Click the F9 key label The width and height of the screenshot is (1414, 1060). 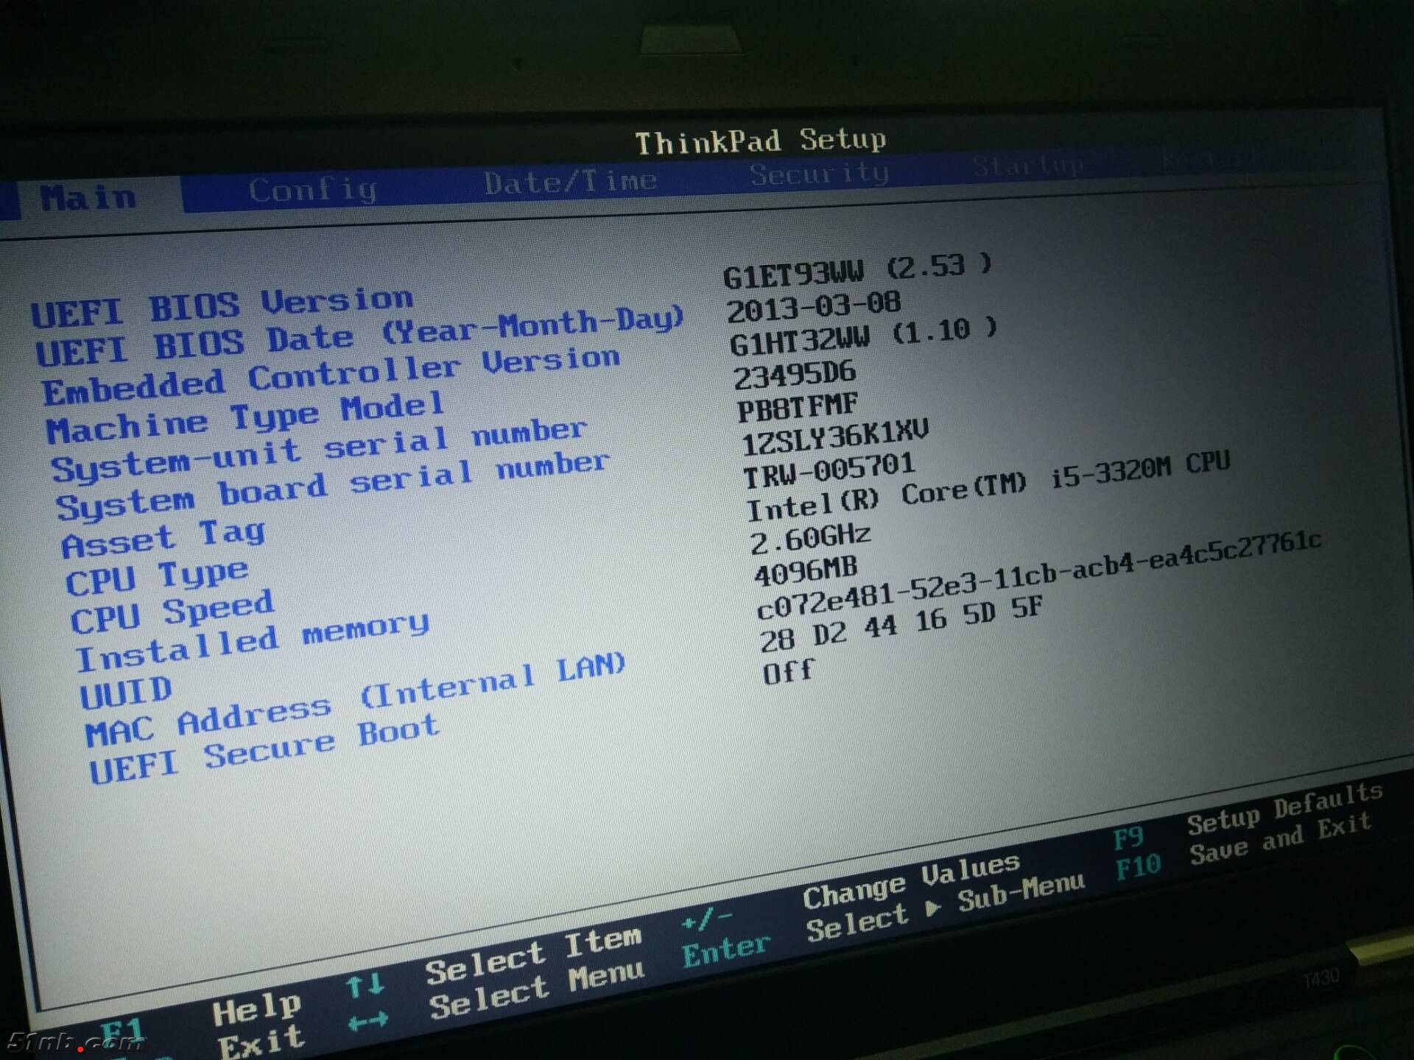click(x=1128, y=838)
